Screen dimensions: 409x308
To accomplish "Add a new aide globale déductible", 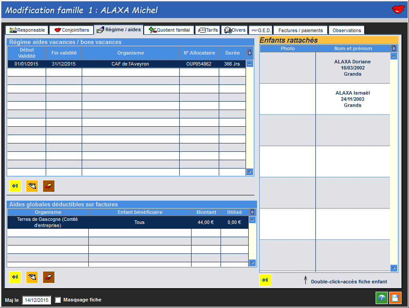I will [15, 277].
